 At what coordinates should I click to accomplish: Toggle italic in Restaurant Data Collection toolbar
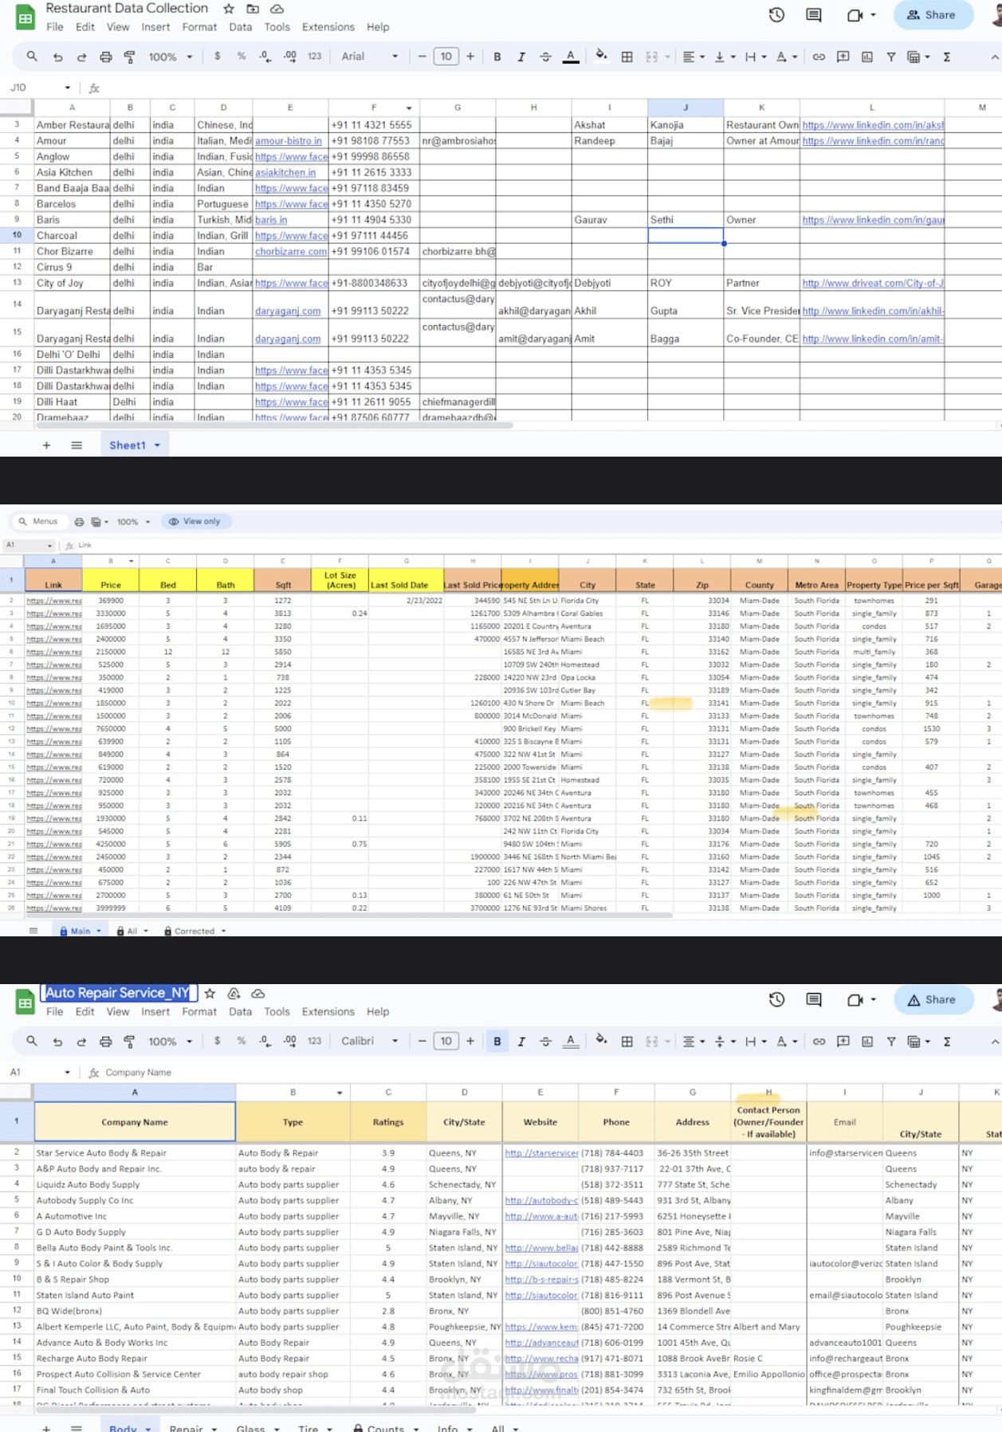[x=521, y=57]
